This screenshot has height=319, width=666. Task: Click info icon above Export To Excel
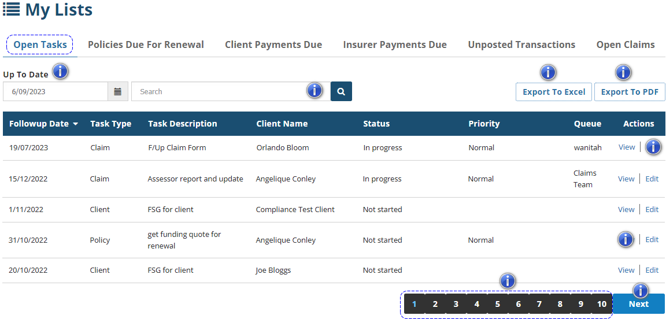(x=547, y=72)
